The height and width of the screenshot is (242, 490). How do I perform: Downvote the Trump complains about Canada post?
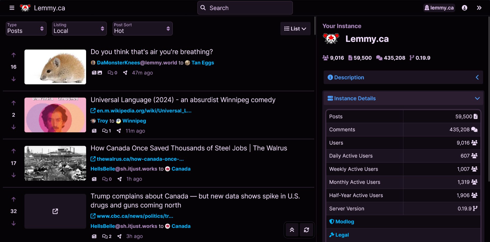[14, 223]
